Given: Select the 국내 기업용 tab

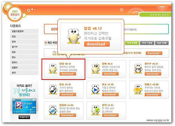Looking at the screenshot, I should pos(147,43).
